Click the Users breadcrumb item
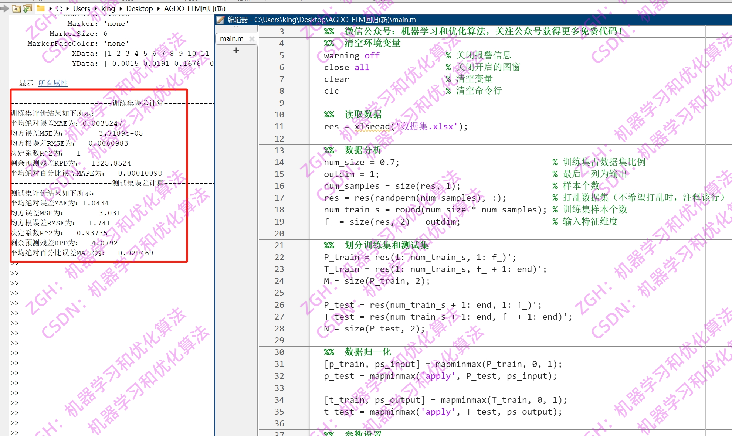 pos(81,8)
